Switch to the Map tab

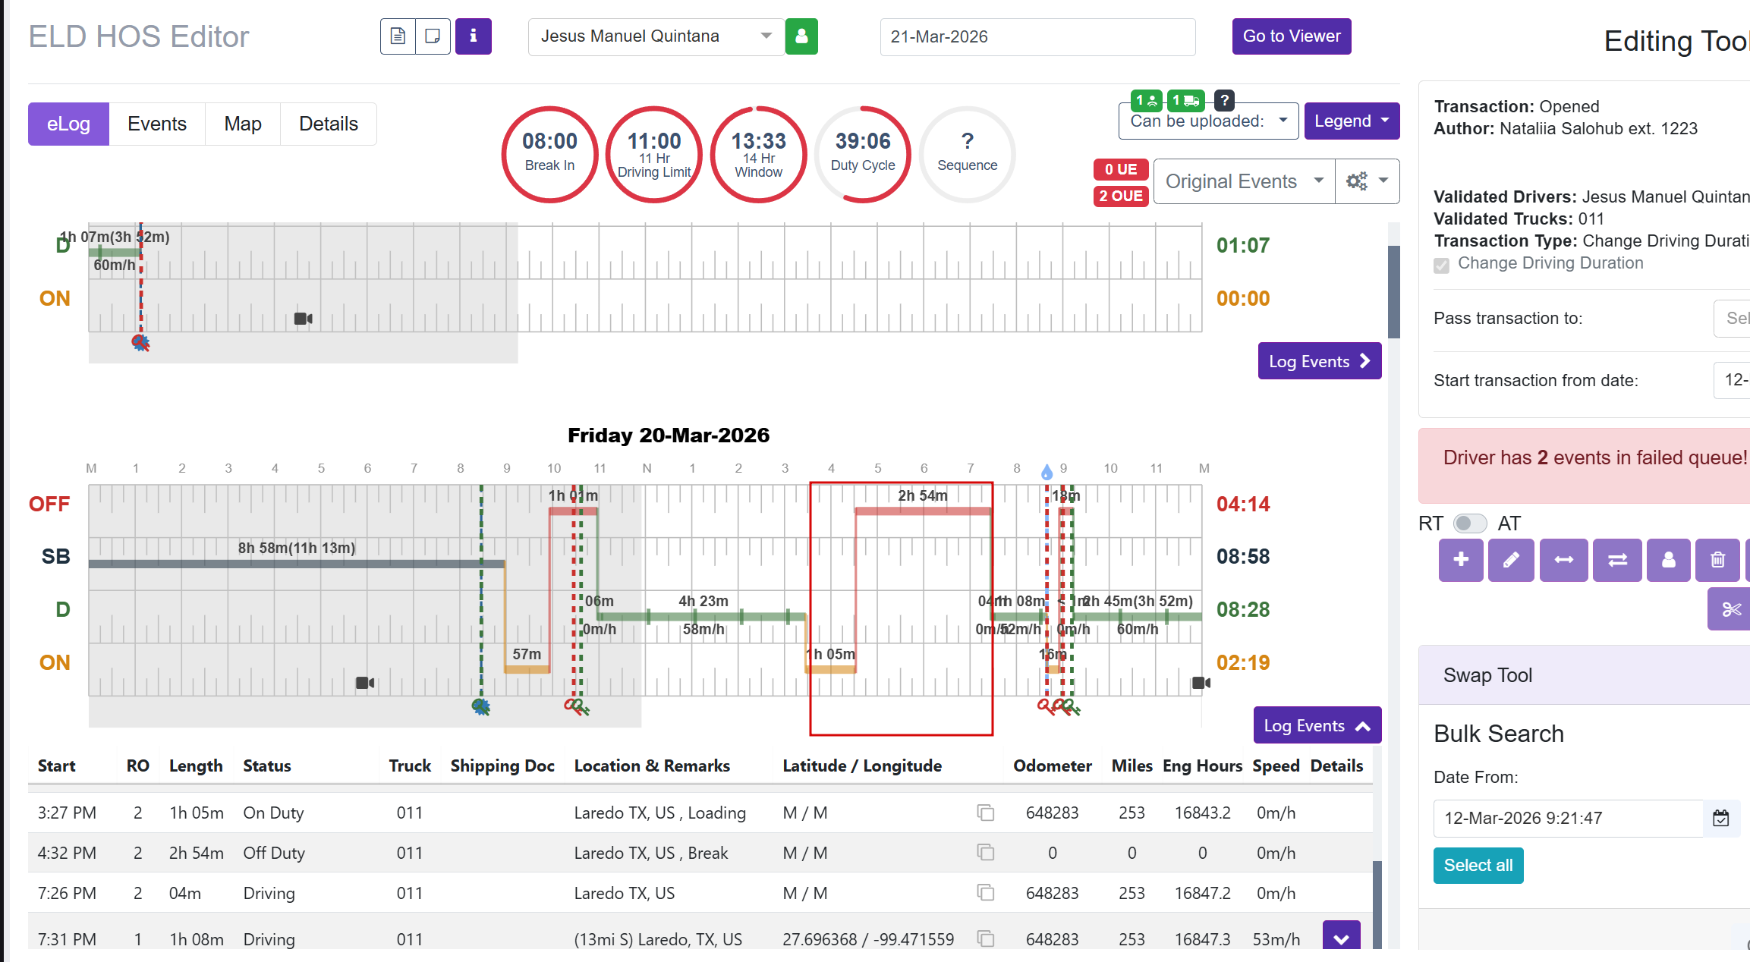click(x=243, y=124)
